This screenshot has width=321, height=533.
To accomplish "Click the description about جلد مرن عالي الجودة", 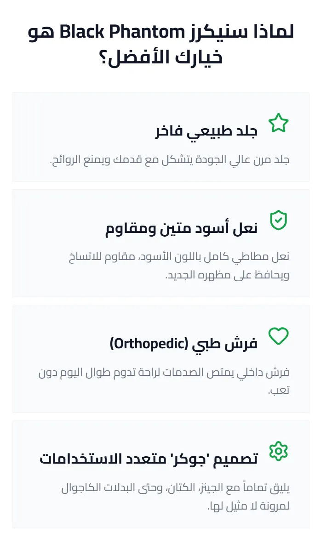I will click(169, 160).
